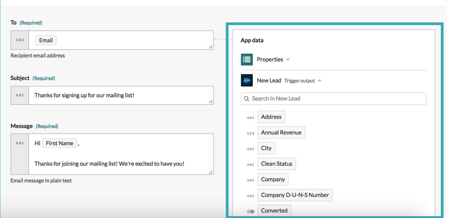Search in New Lead field
Screen dimensions: 450x218
point(333,99)
